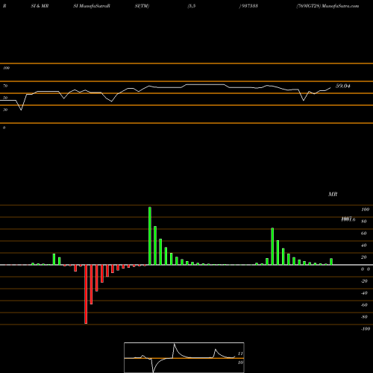This screenshot has width=373, height=373.
Task: Click the RSI 100 level label
Action: pos(6,68)
